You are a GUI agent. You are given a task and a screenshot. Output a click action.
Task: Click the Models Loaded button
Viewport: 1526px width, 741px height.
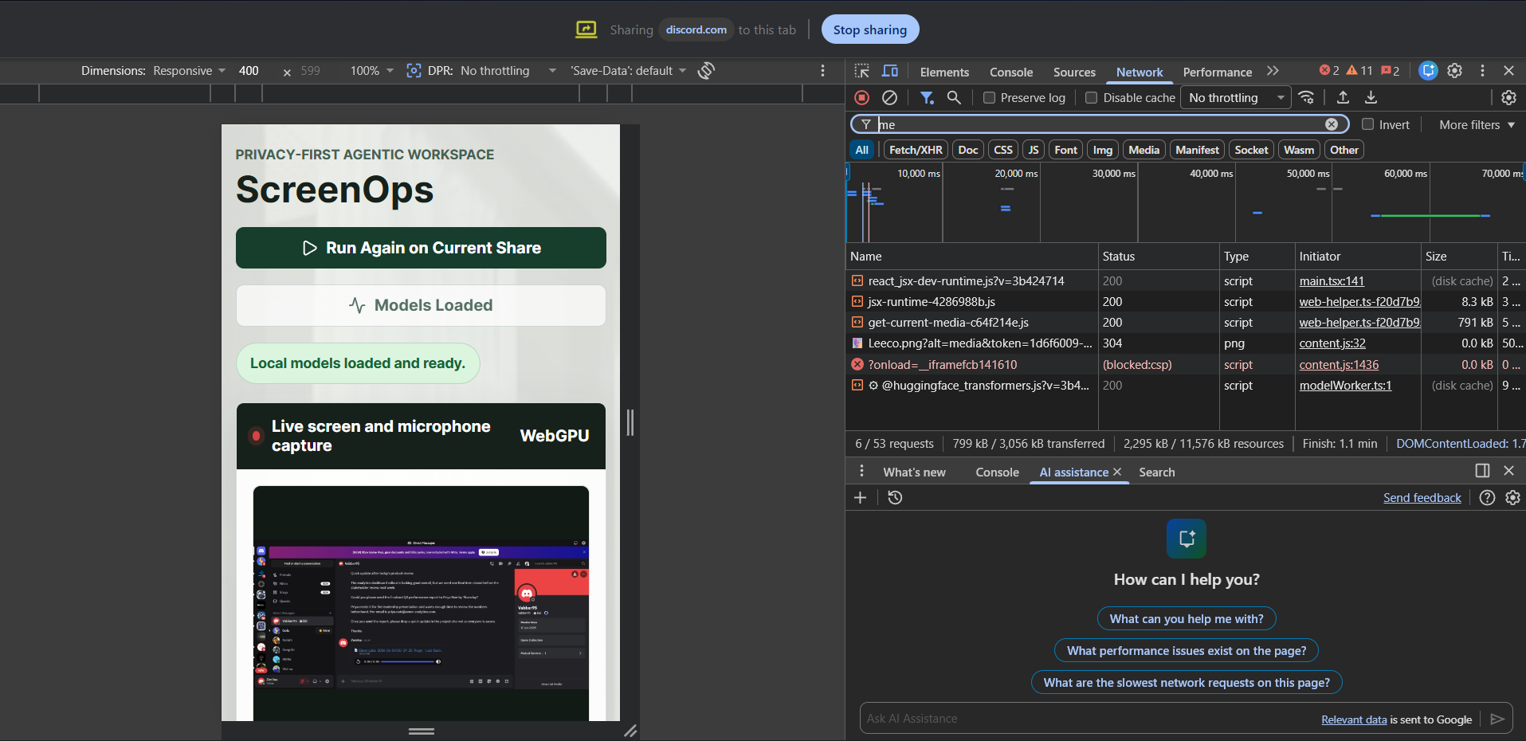tap(421, 305)
